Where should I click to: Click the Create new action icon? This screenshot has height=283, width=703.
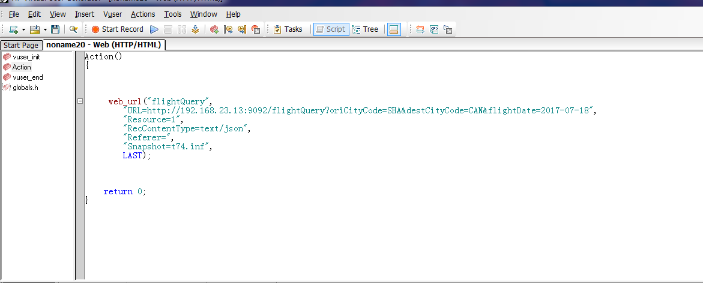(214, 29)
